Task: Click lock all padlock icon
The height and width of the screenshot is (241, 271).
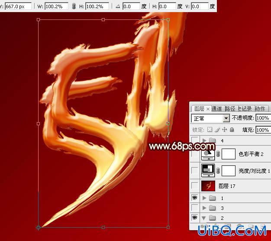Action: coord(232,130)
